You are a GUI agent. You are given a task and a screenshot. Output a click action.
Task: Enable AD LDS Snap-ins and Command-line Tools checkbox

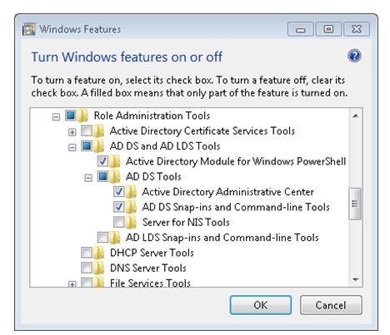(102, 237)
